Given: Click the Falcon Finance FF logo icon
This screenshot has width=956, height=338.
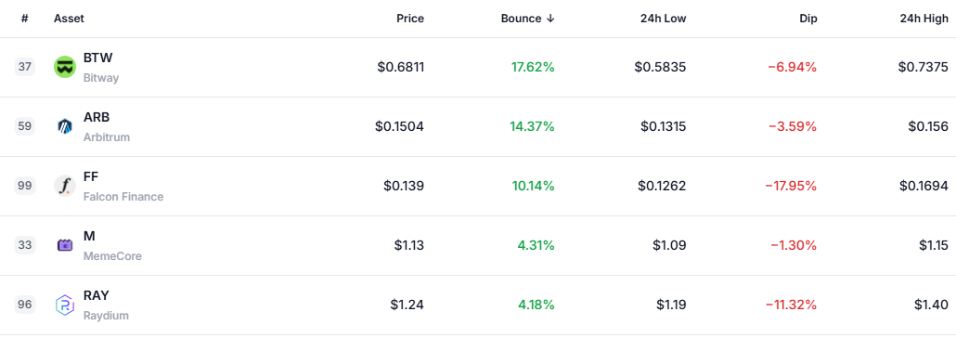Looking at the screenshot, I should pos(65,186).
